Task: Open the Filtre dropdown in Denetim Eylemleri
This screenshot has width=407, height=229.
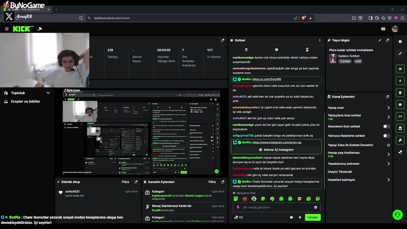Action: pos(212,182)
